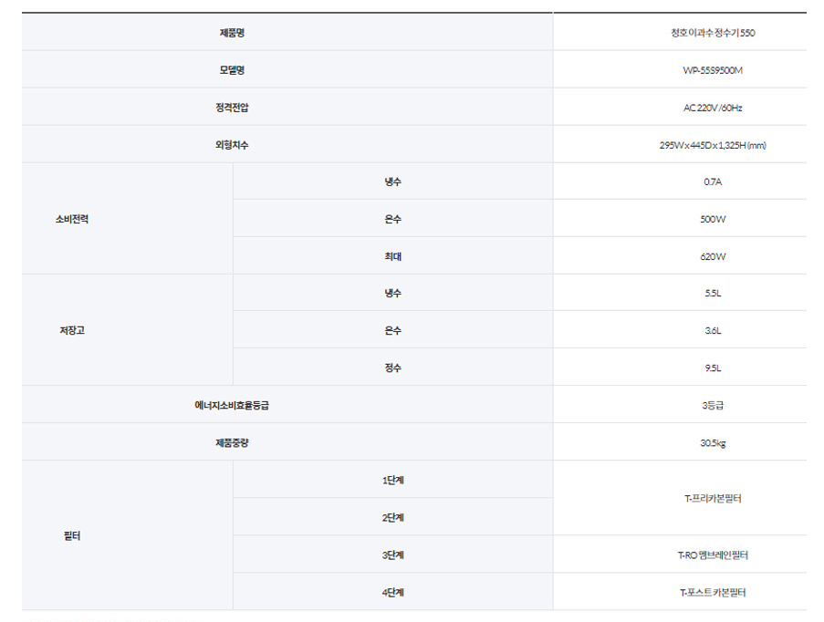
Task: Select the 에너지소비효율등급 label
Action: click(225, 406)
